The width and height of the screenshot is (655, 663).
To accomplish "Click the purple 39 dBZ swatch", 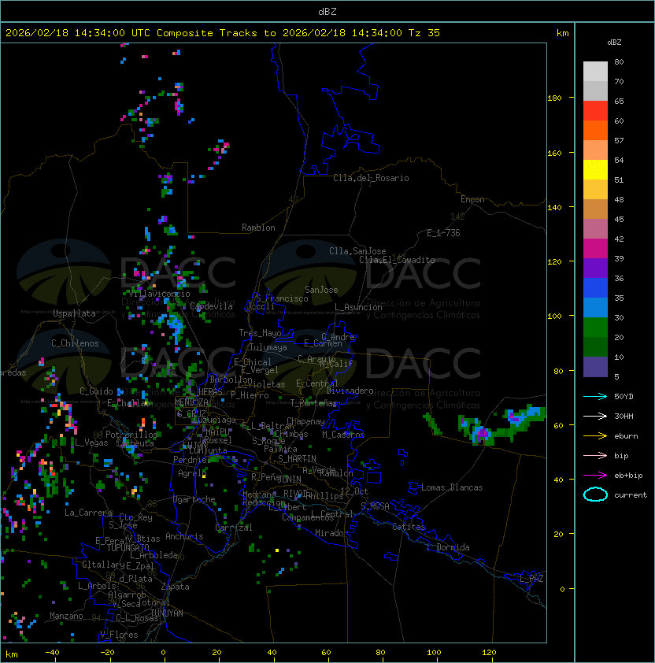I will [595, 268].
